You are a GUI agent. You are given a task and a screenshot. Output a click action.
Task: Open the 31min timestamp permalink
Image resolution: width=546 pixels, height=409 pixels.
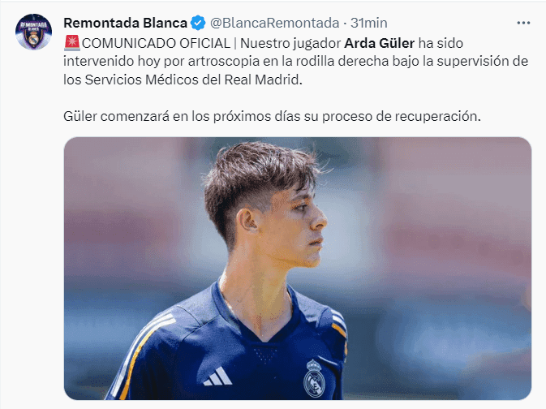(369, 23)
